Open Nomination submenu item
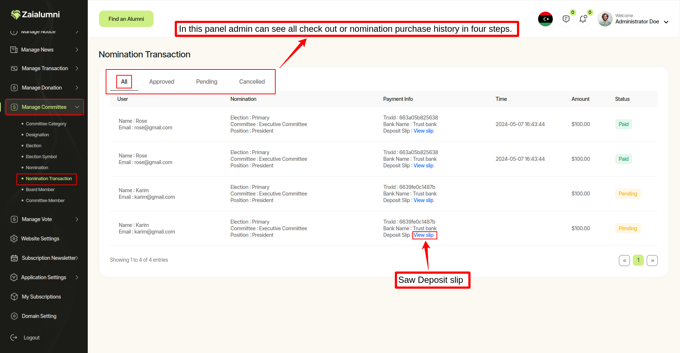Viewport: 680px width, 353px height. point(37,168)
